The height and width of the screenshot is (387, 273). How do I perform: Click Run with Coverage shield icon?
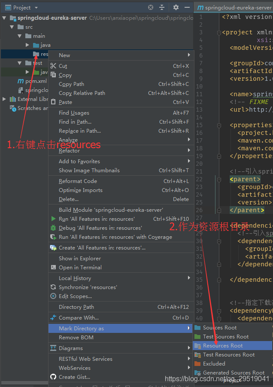point(53,237)
